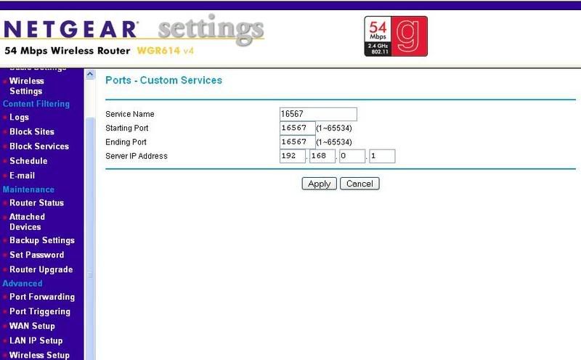
Task: Go to Block Services
Action: pyautogui.click(x=39, y=147)
